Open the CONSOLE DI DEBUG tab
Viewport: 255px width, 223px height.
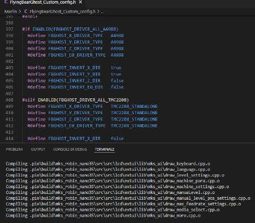click(70, 150)
